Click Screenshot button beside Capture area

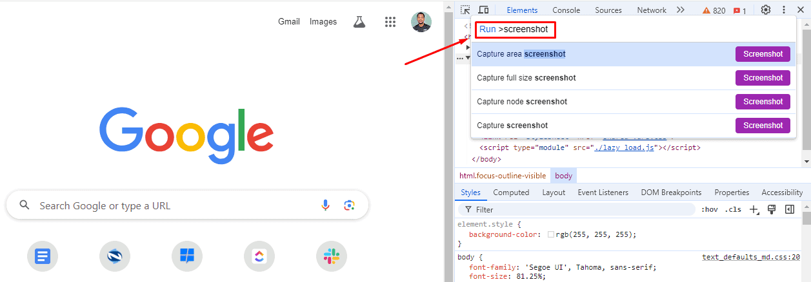click(x=763, y=54)
